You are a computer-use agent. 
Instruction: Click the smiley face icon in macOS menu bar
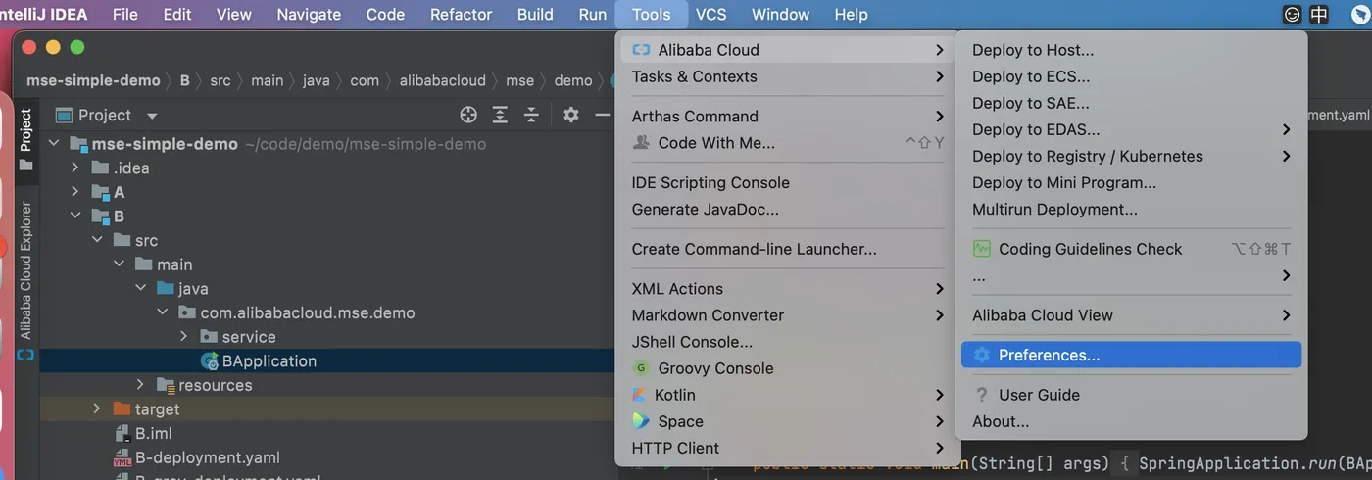(x=1293, y=15)
